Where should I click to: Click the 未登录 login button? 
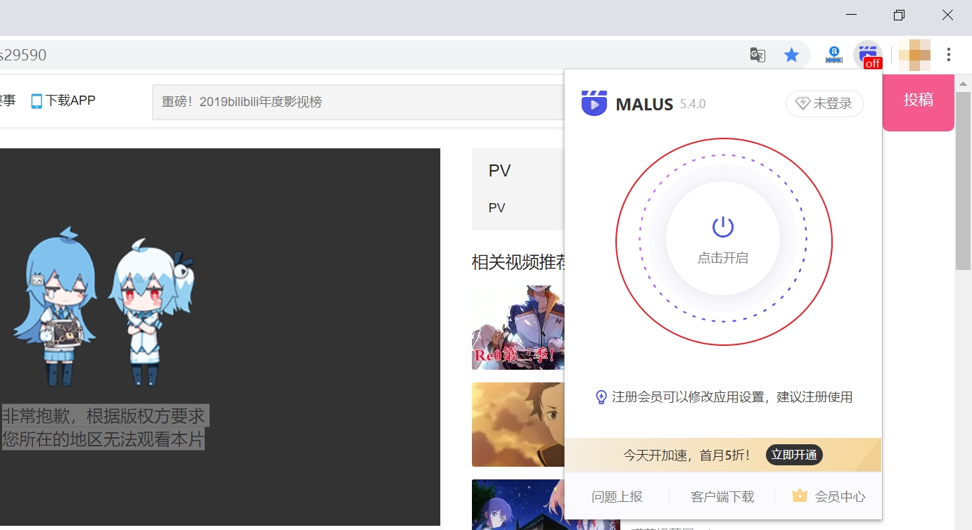pos(825,104)
